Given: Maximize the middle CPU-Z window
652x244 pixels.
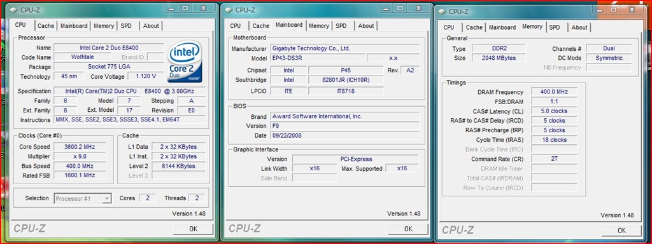Looking at the screenshot, I should tap(400, 8).
